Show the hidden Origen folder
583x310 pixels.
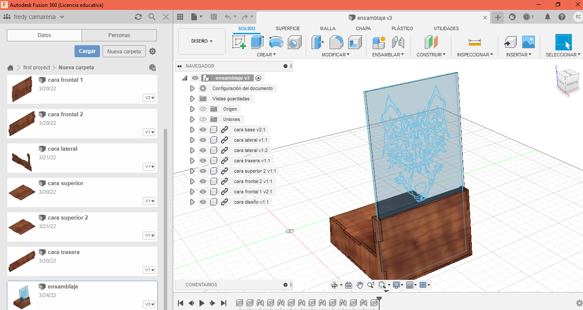[203, 109]
